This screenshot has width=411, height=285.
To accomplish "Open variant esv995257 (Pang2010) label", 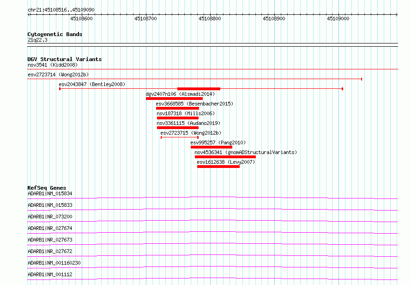I will coord(218,142).
